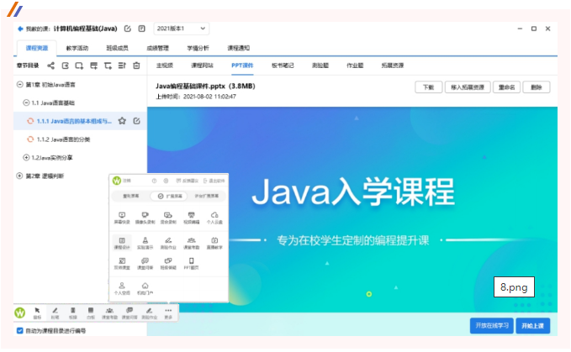The width and height of the screenshot is (571, 352).
Task: Toggle 自动为课程目录进行编号 checkbox
Action: point(20,330)
